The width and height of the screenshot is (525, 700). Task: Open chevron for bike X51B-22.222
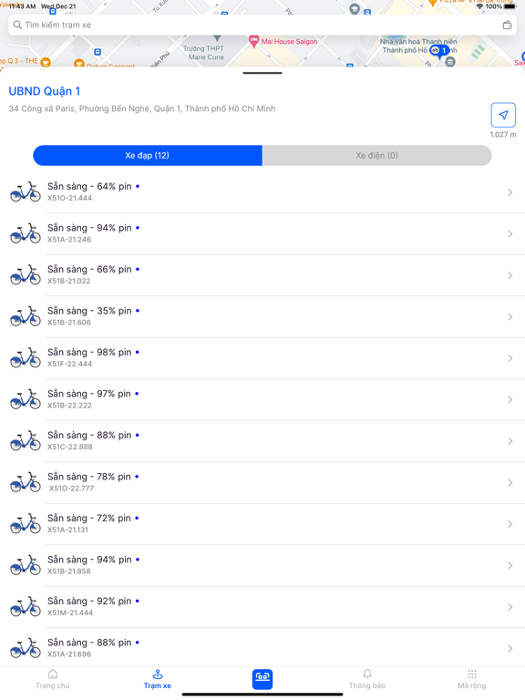tap(510, 400)
